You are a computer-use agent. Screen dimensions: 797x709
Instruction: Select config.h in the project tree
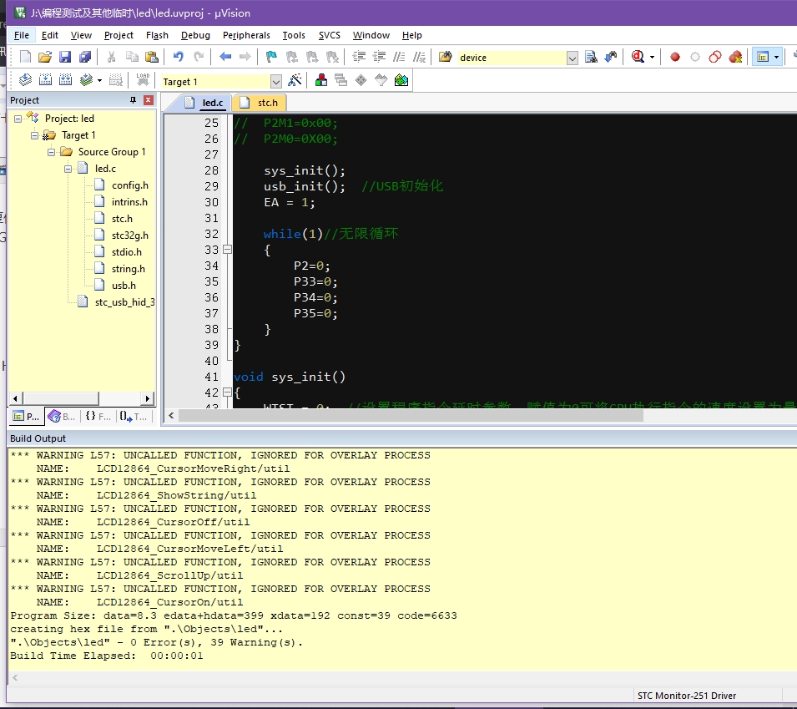tap(130, 185)
